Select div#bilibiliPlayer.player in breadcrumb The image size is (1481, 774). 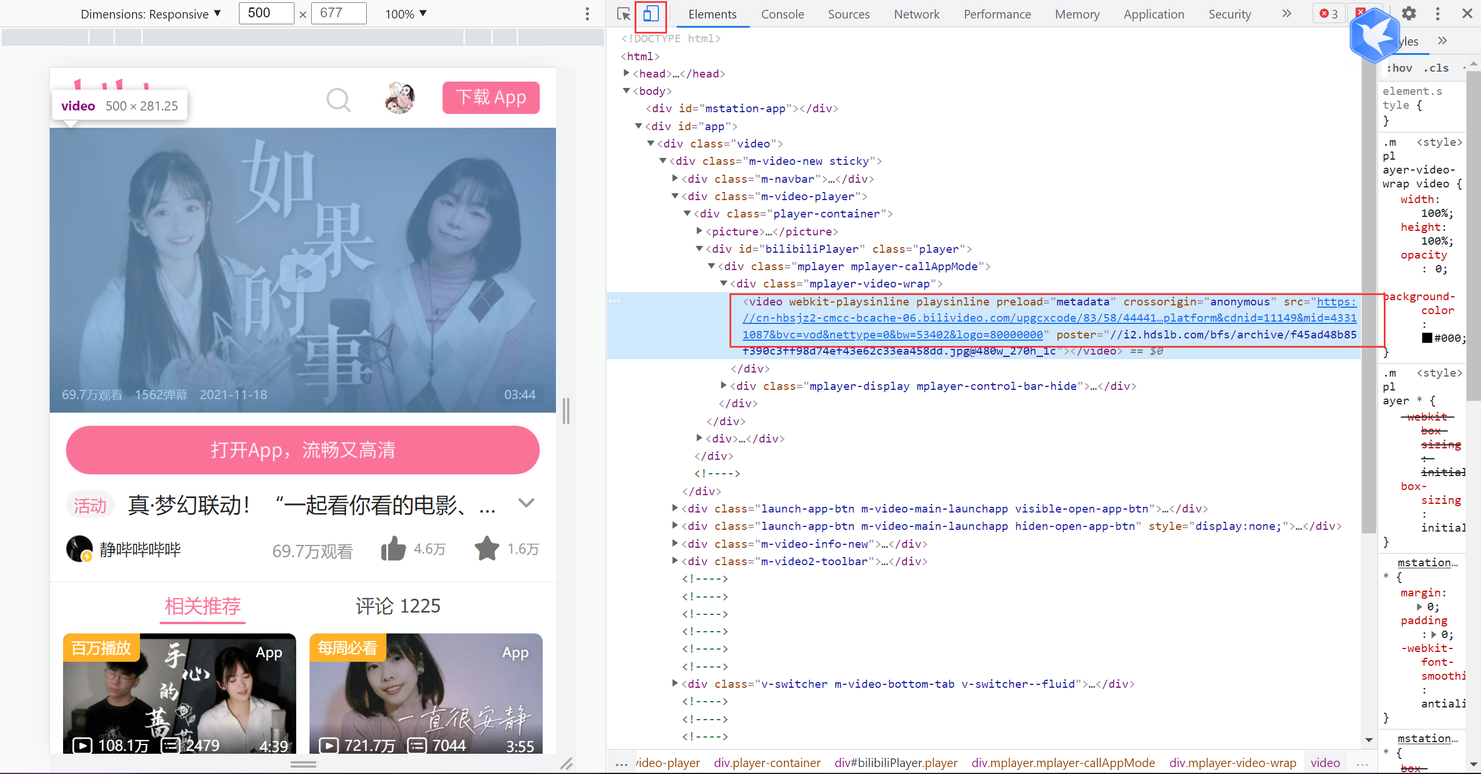tap(896, 762)
